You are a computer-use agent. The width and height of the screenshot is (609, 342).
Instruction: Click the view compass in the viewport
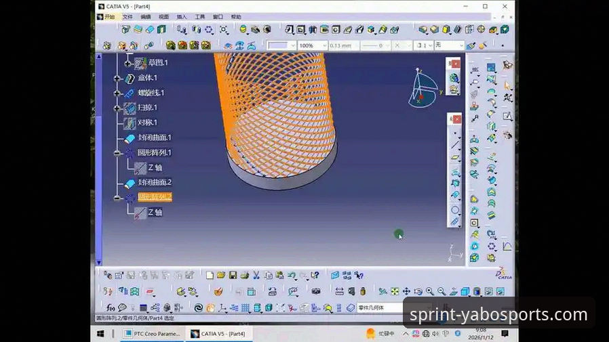[424, 89]
